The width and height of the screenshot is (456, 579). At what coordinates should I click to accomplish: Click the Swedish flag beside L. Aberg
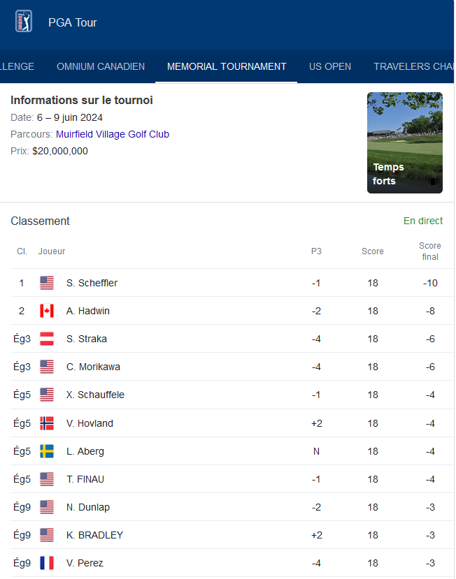(x=47, y=451)
